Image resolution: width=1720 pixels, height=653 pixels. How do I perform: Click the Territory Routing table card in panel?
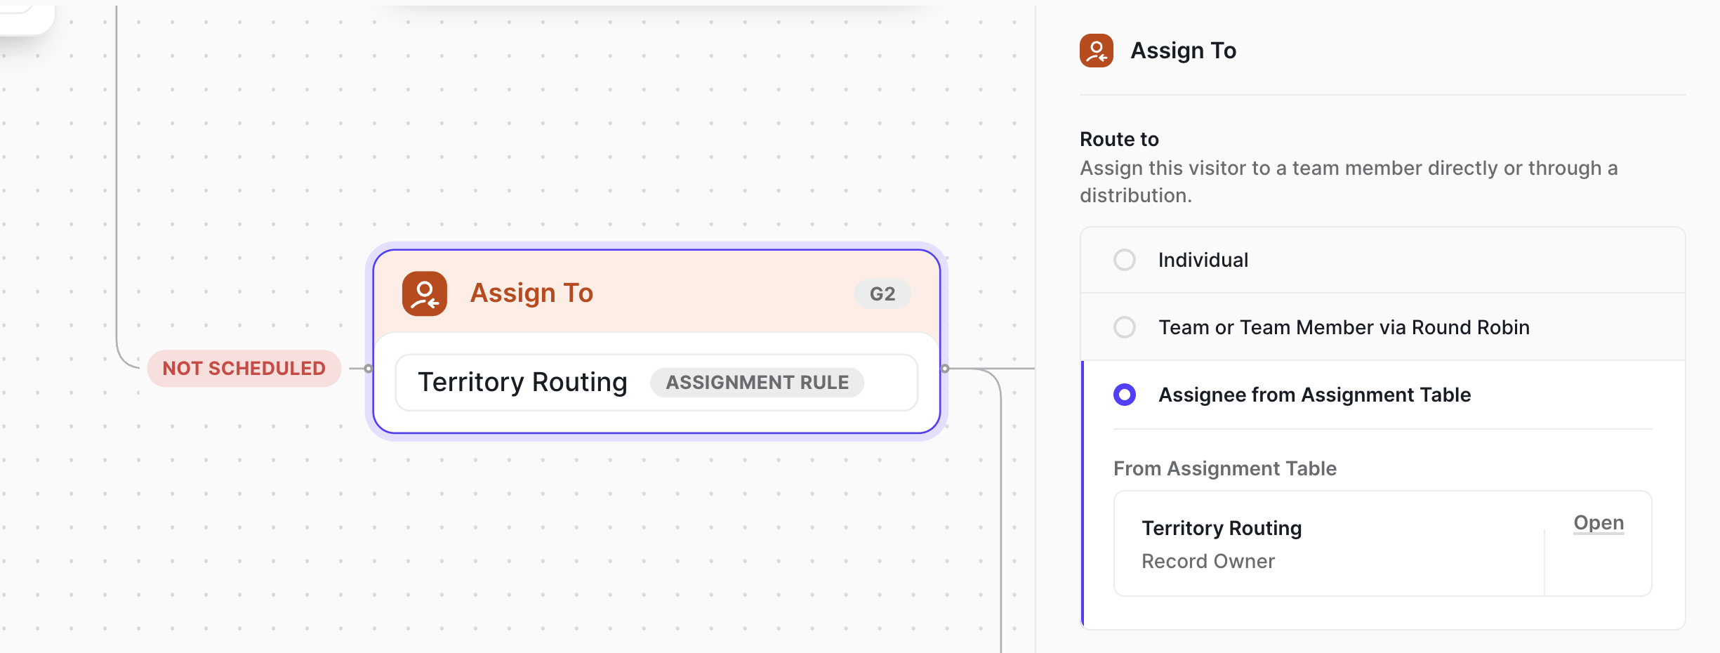coord(1382,543)
